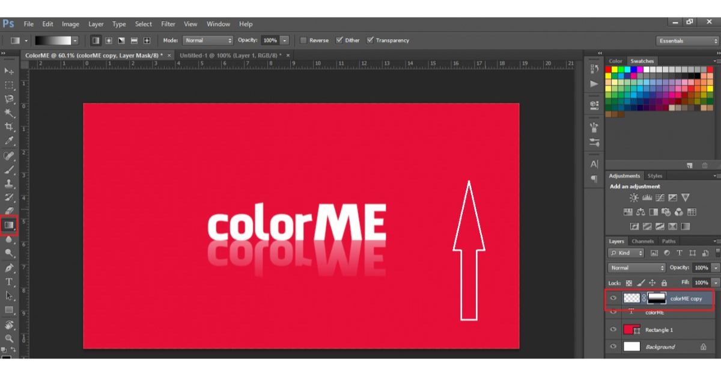Switch to the Channels tab

point(642,241)
